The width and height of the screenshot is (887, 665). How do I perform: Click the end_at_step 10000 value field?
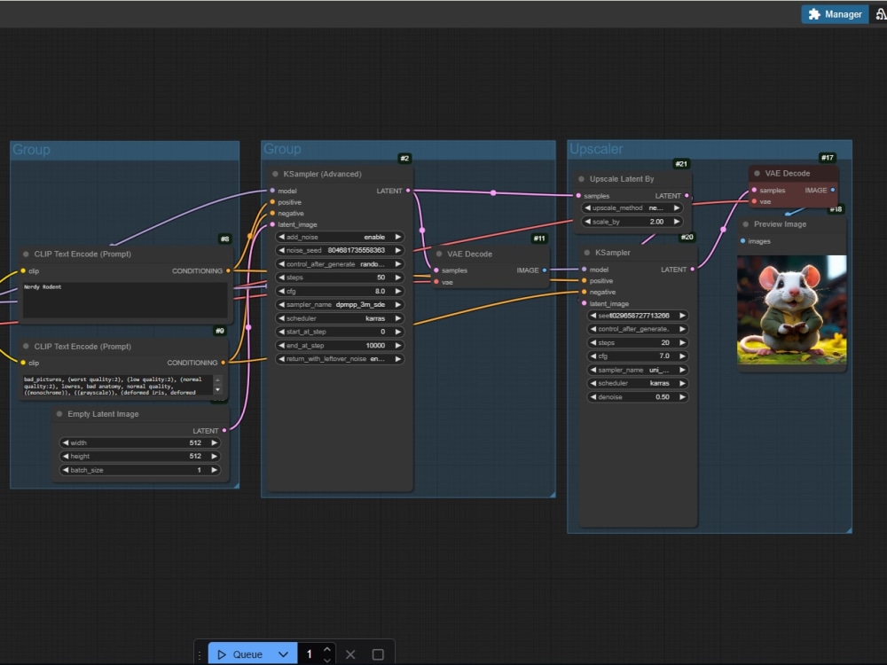(x=340, y=346)
